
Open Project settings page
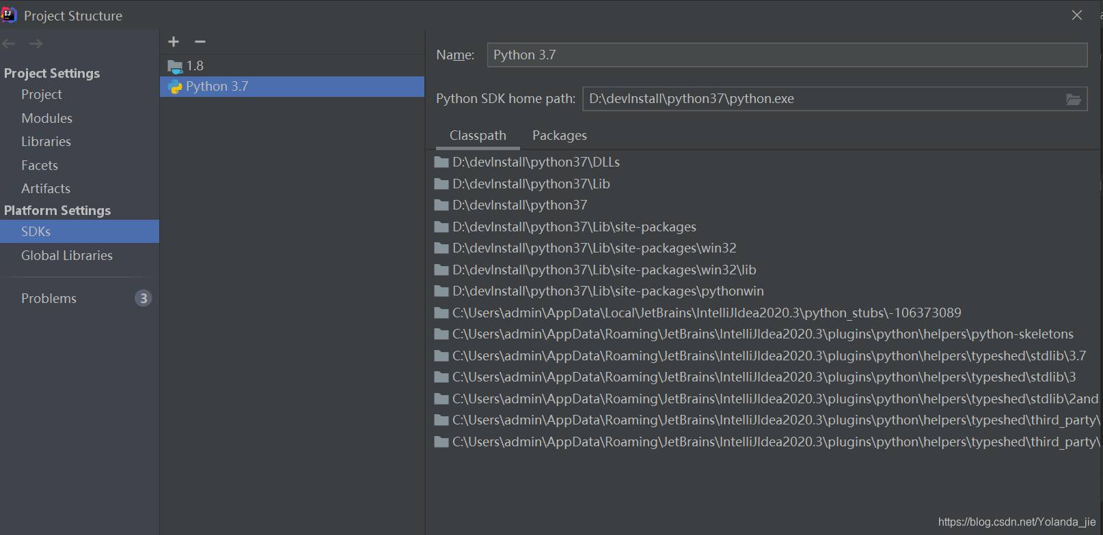(x=42, y=94)
